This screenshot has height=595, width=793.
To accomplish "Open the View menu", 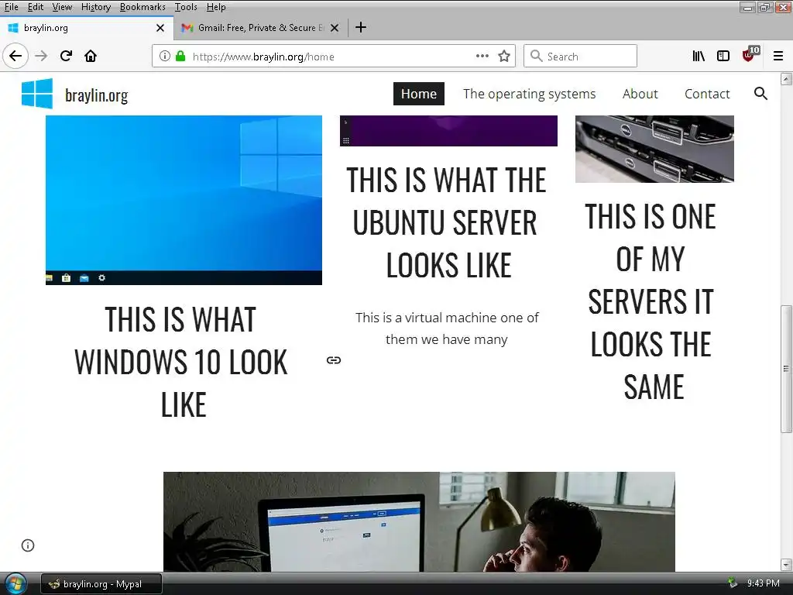I will point(62,7).
